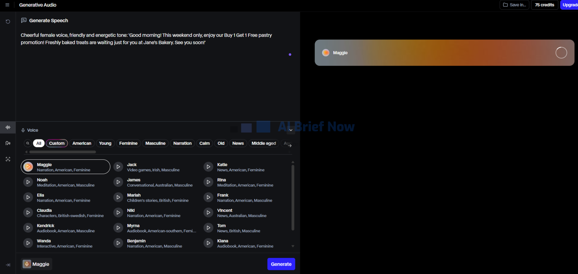Viewport: 578px width, 274px height.
Task: Play Myrna voice preview
Action: click(118, 228)
